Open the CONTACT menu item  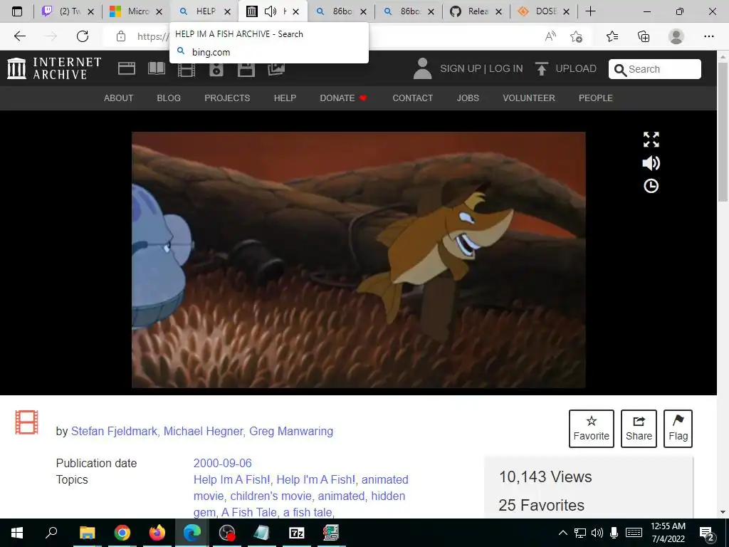[x=412, y=98]
